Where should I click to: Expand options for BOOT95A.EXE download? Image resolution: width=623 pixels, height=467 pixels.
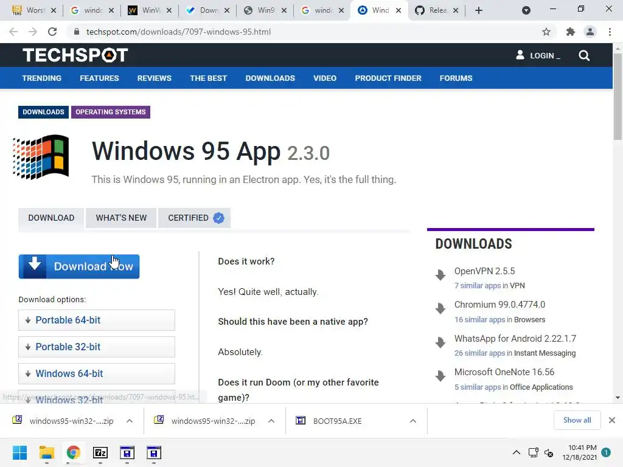click(x=413, y=421)
